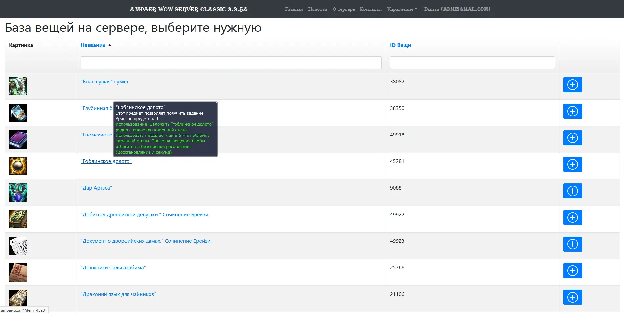The height and width of the screenshot is (313, 624).
Task: Click the plus icon in the 49918 row
Action: [x=572, y=138]
